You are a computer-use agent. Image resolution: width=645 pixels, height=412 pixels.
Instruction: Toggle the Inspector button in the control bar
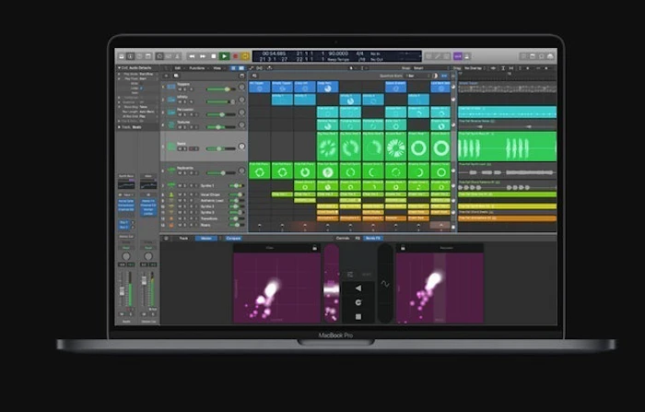point(131,56)
